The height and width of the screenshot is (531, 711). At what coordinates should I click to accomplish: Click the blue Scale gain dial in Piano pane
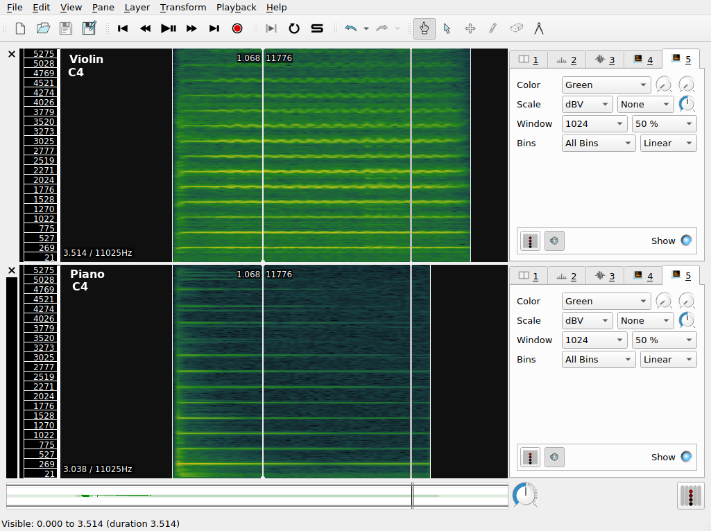pyautogui.click(x=687, y=320)
